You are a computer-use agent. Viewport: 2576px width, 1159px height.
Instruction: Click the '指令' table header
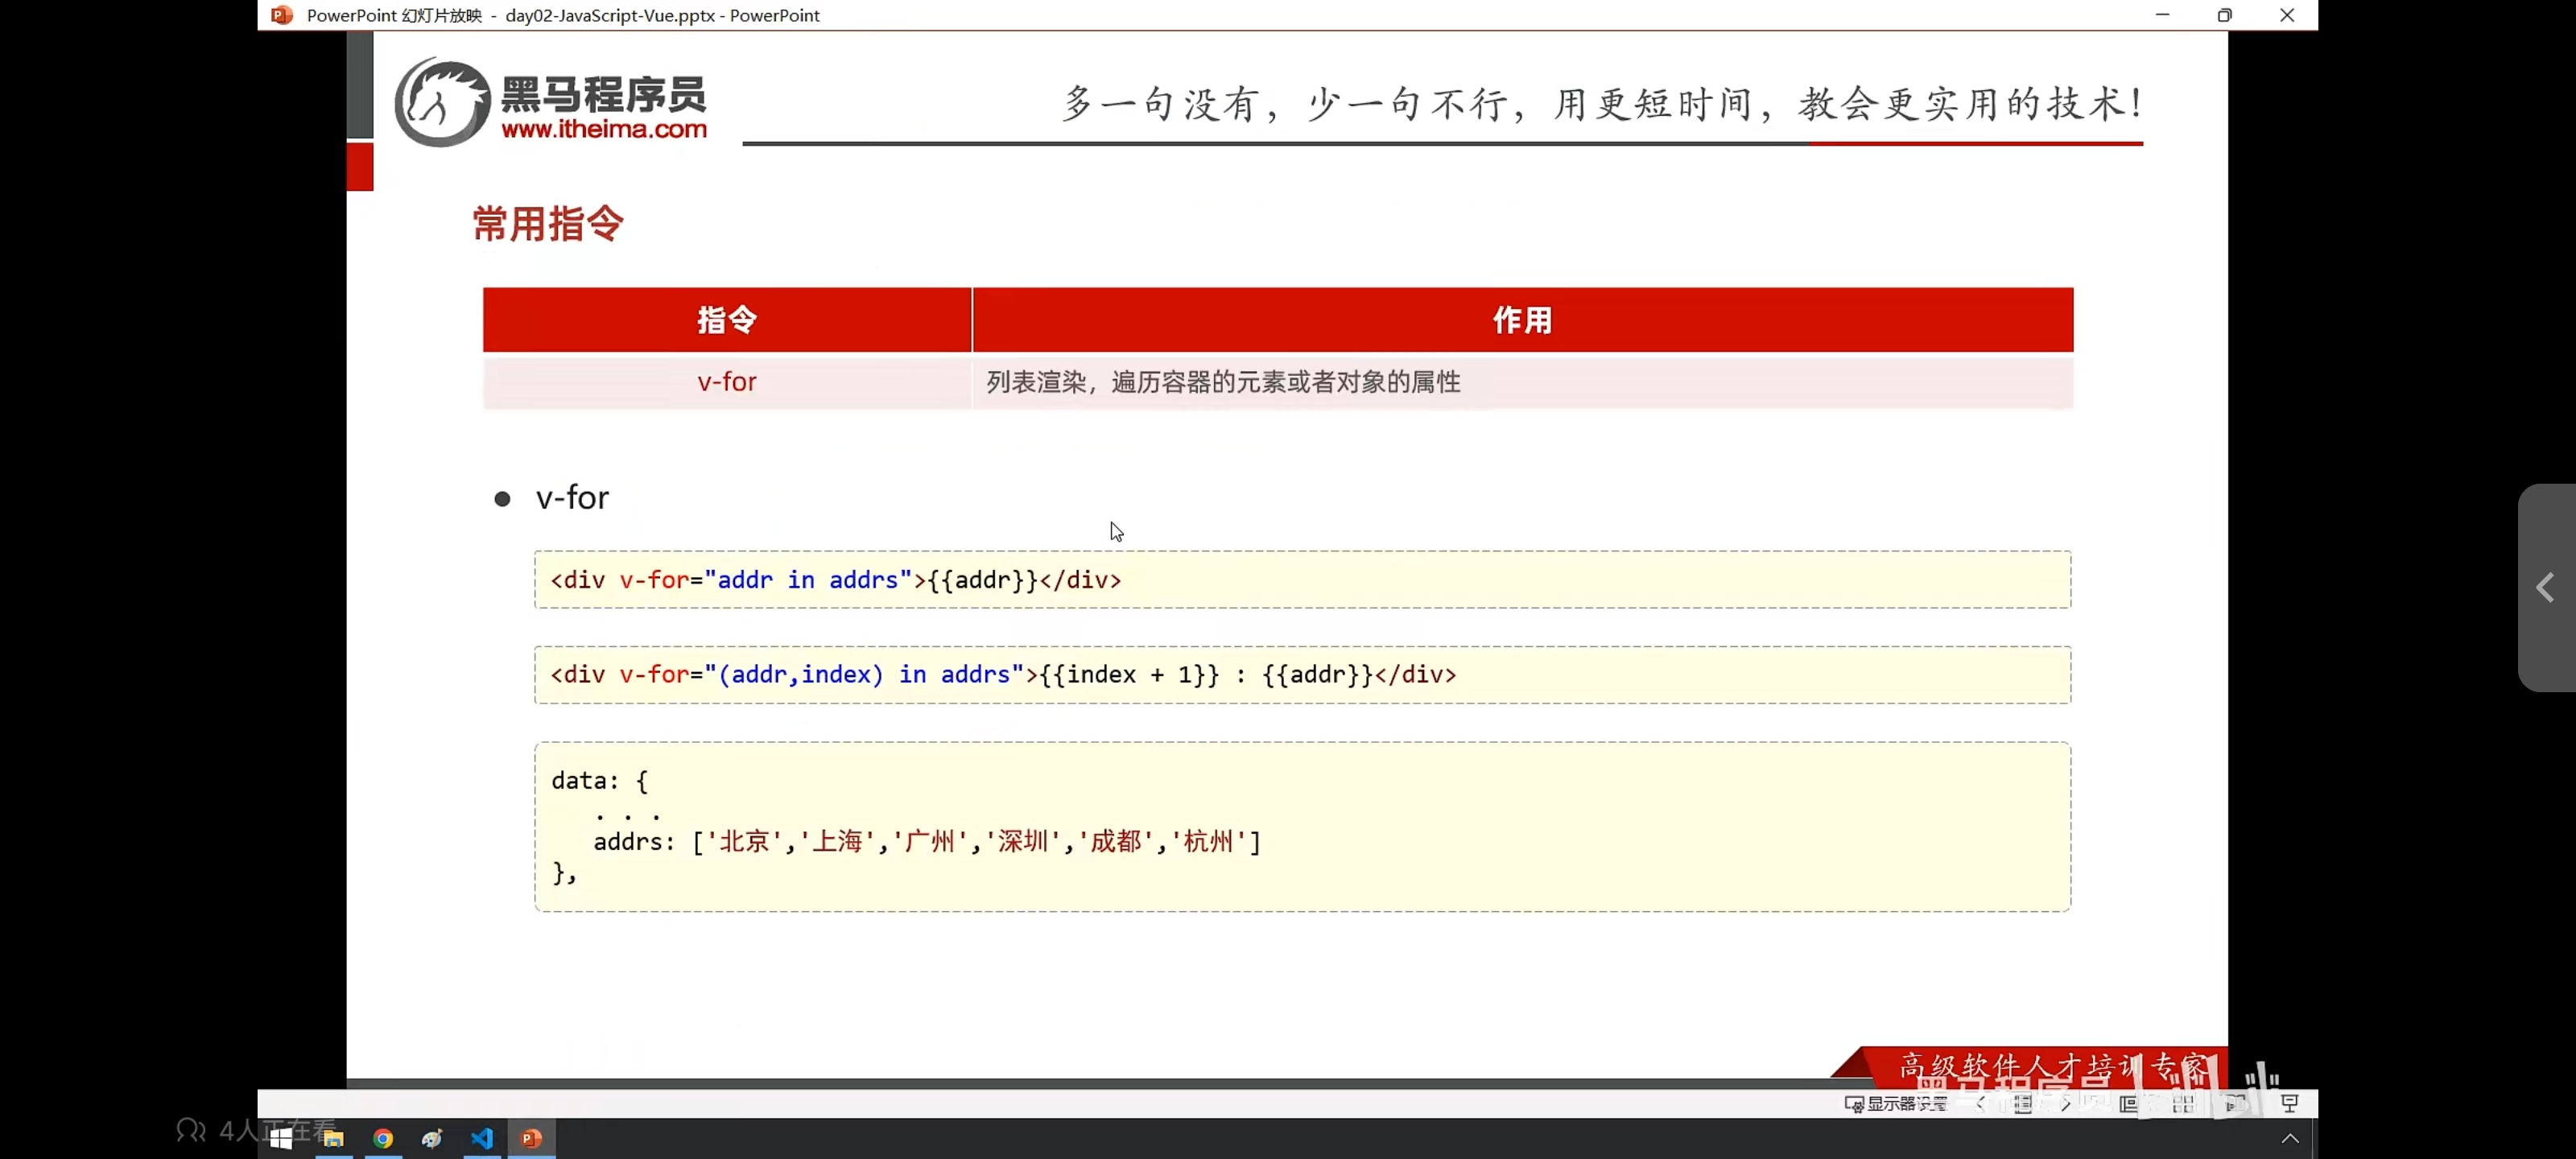tap(727, 320)
